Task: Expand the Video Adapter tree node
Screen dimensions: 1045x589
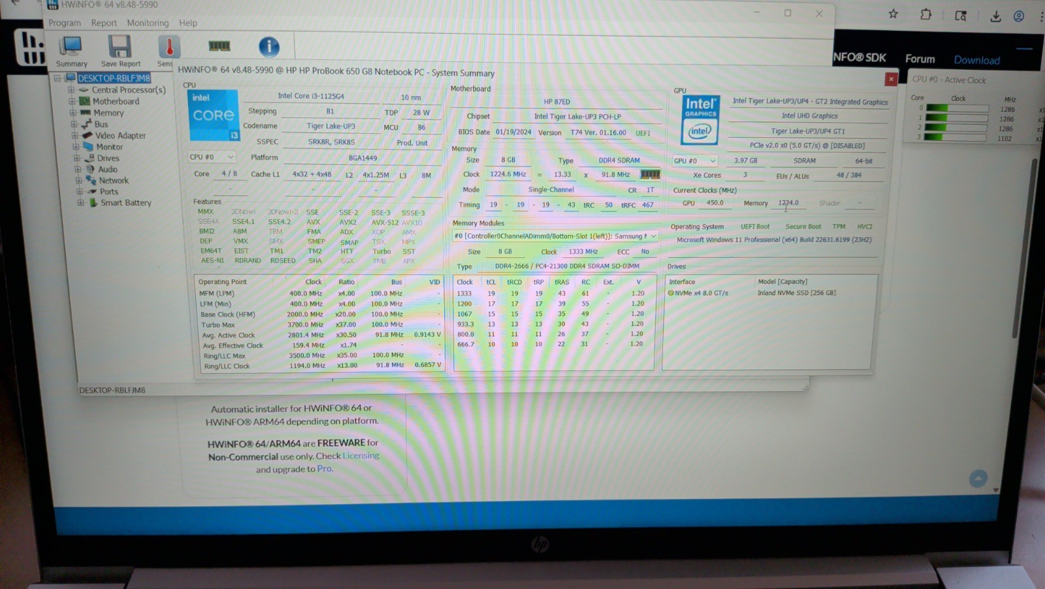Action: click(x=75, y=135)
